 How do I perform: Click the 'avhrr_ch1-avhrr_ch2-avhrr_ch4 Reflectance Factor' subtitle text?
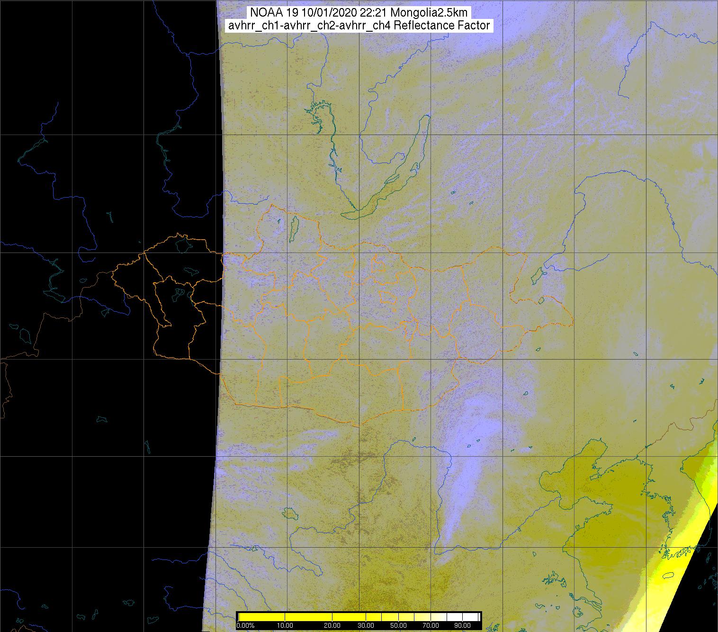[359, 26]
